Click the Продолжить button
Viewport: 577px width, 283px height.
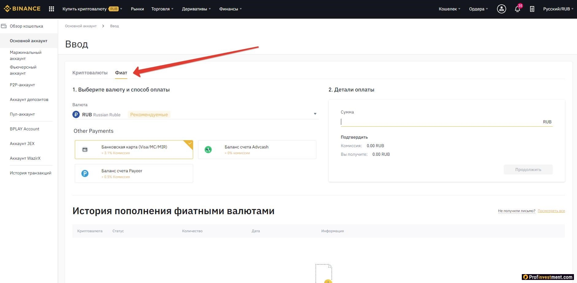[528, 169]
